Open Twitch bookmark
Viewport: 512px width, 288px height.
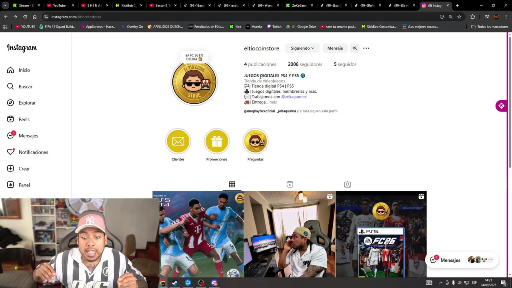point(274,27)
